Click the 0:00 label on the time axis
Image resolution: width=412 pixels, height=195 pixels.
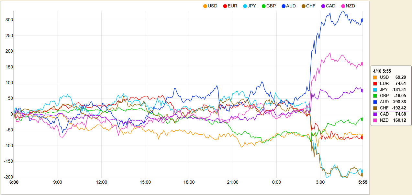tap(276, 182)
